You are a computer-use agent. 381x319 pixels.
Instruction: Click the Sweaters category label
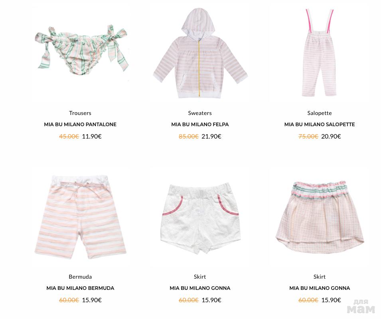point(200,113)
